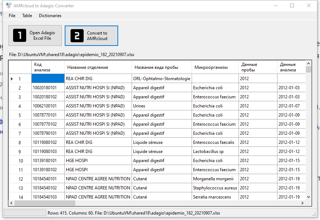Click the horizontal scrollbar thumb
This screenshot has width=320, height=220.
pos(45,203)
